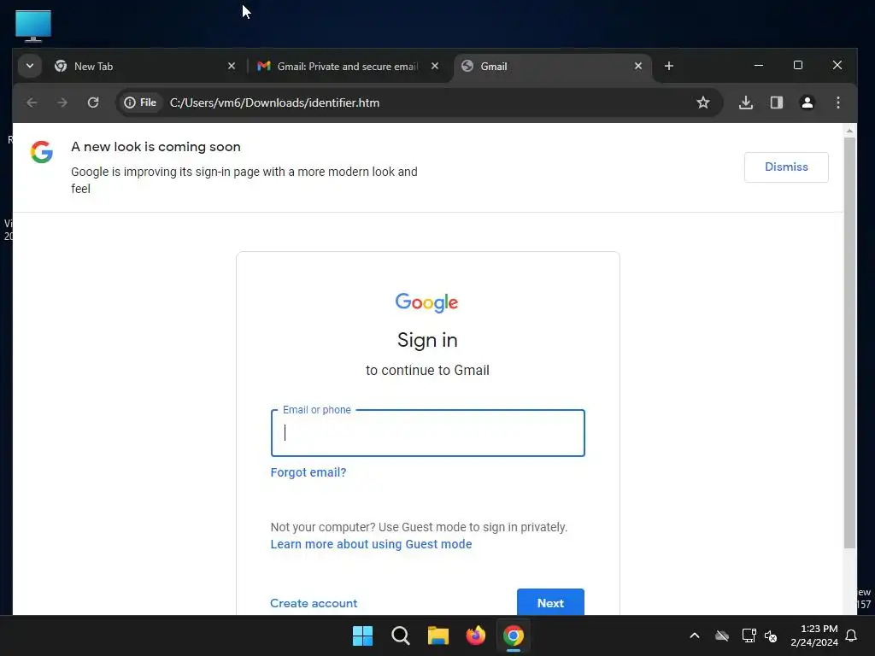Click the scrollbar up arrow

pos(849,131)
